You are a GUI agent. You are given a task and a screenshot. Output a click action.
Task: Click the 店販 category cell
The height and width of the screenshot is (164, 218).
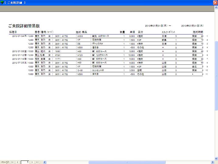140,70
